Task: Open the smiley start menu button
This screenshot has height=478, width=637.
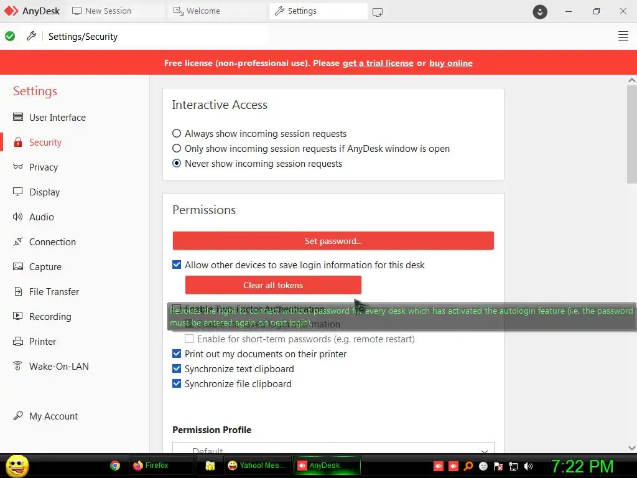Action: [x=17, y=466]
